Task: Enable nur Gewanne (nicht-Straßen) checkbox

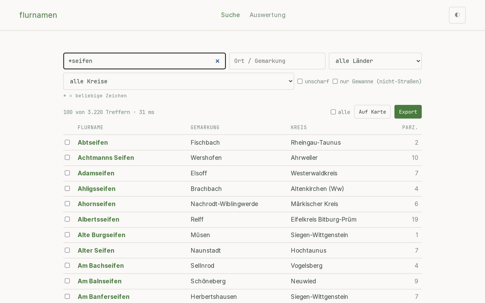Action: pyautogui.click(x=335, y=81)
